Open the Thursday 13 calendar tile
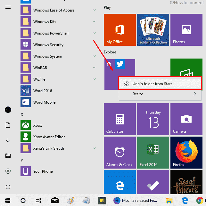 point(153,119)
